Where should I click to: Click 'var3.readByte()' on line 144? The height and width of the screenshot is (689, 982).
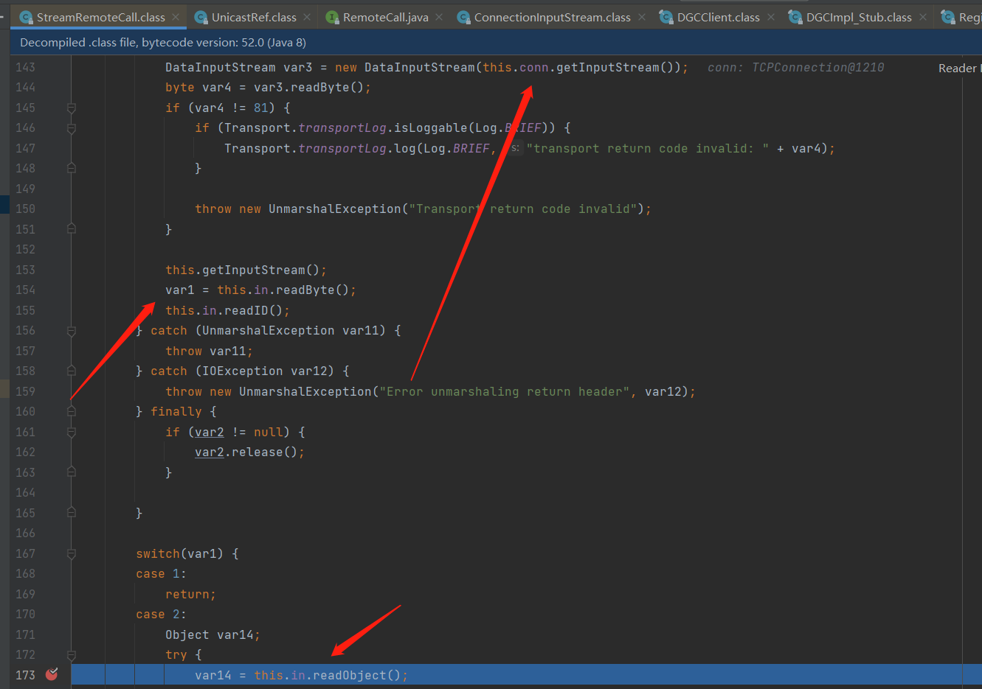[308, 87]
